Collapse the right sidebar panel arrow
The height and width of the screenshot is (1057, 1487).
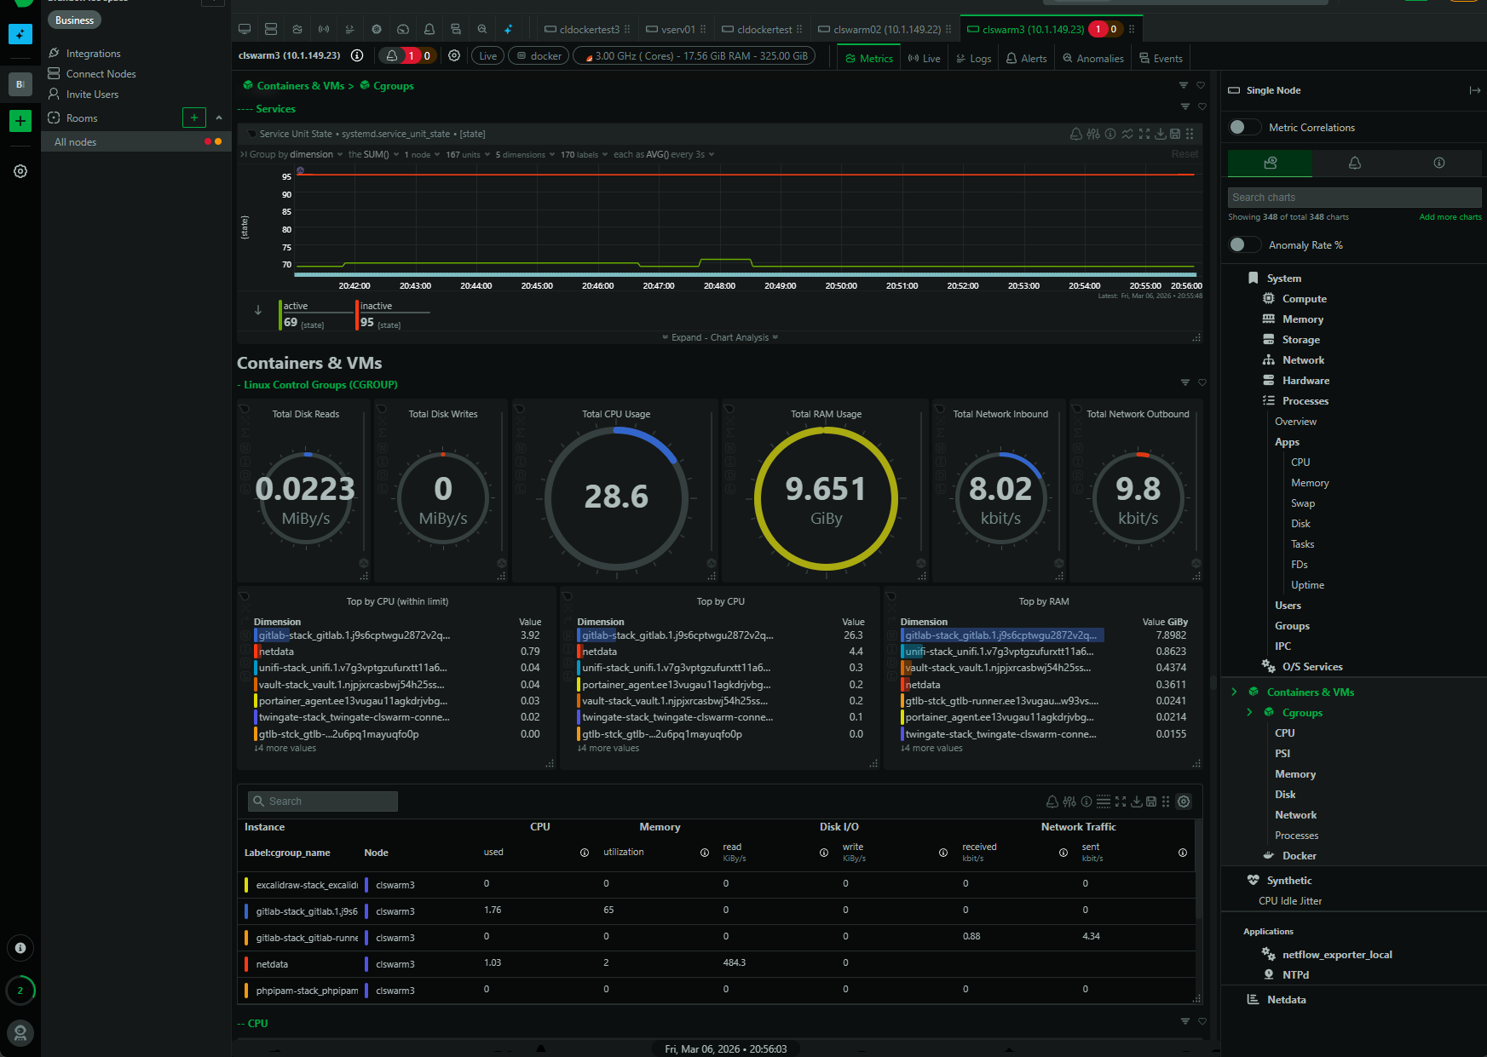tap(1474, 90)
